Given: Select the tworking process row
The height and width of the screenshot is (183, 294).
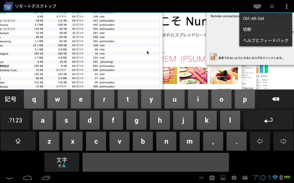Looking at the screenshot, I should tap(79, 41).
